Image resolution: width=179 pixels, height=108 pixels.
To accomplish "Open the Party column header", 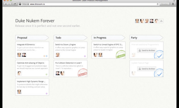I will click(x=146, y=38).
